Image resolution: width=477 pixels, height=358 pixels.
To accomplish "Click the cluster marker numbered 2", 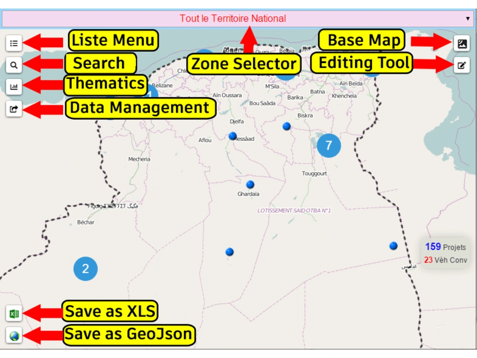I will [85, 269].
